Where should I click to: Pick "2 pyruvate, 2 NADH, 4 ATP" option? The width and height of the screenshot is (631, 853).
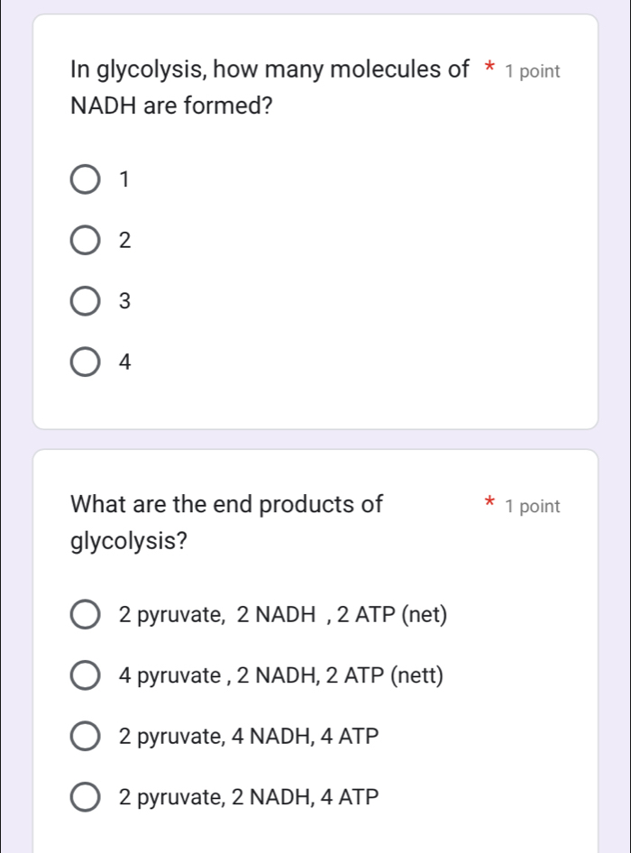85,797
